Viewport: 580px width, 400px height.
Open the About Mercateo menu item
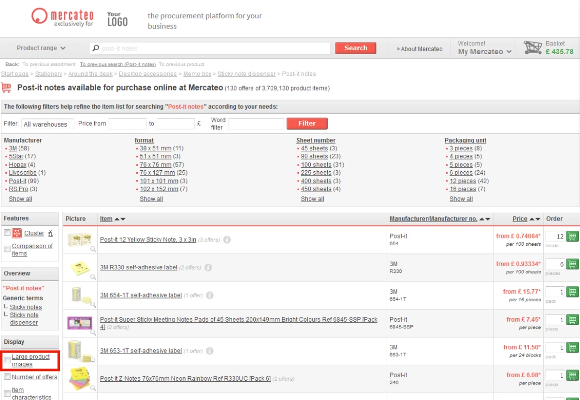point(420,49)
